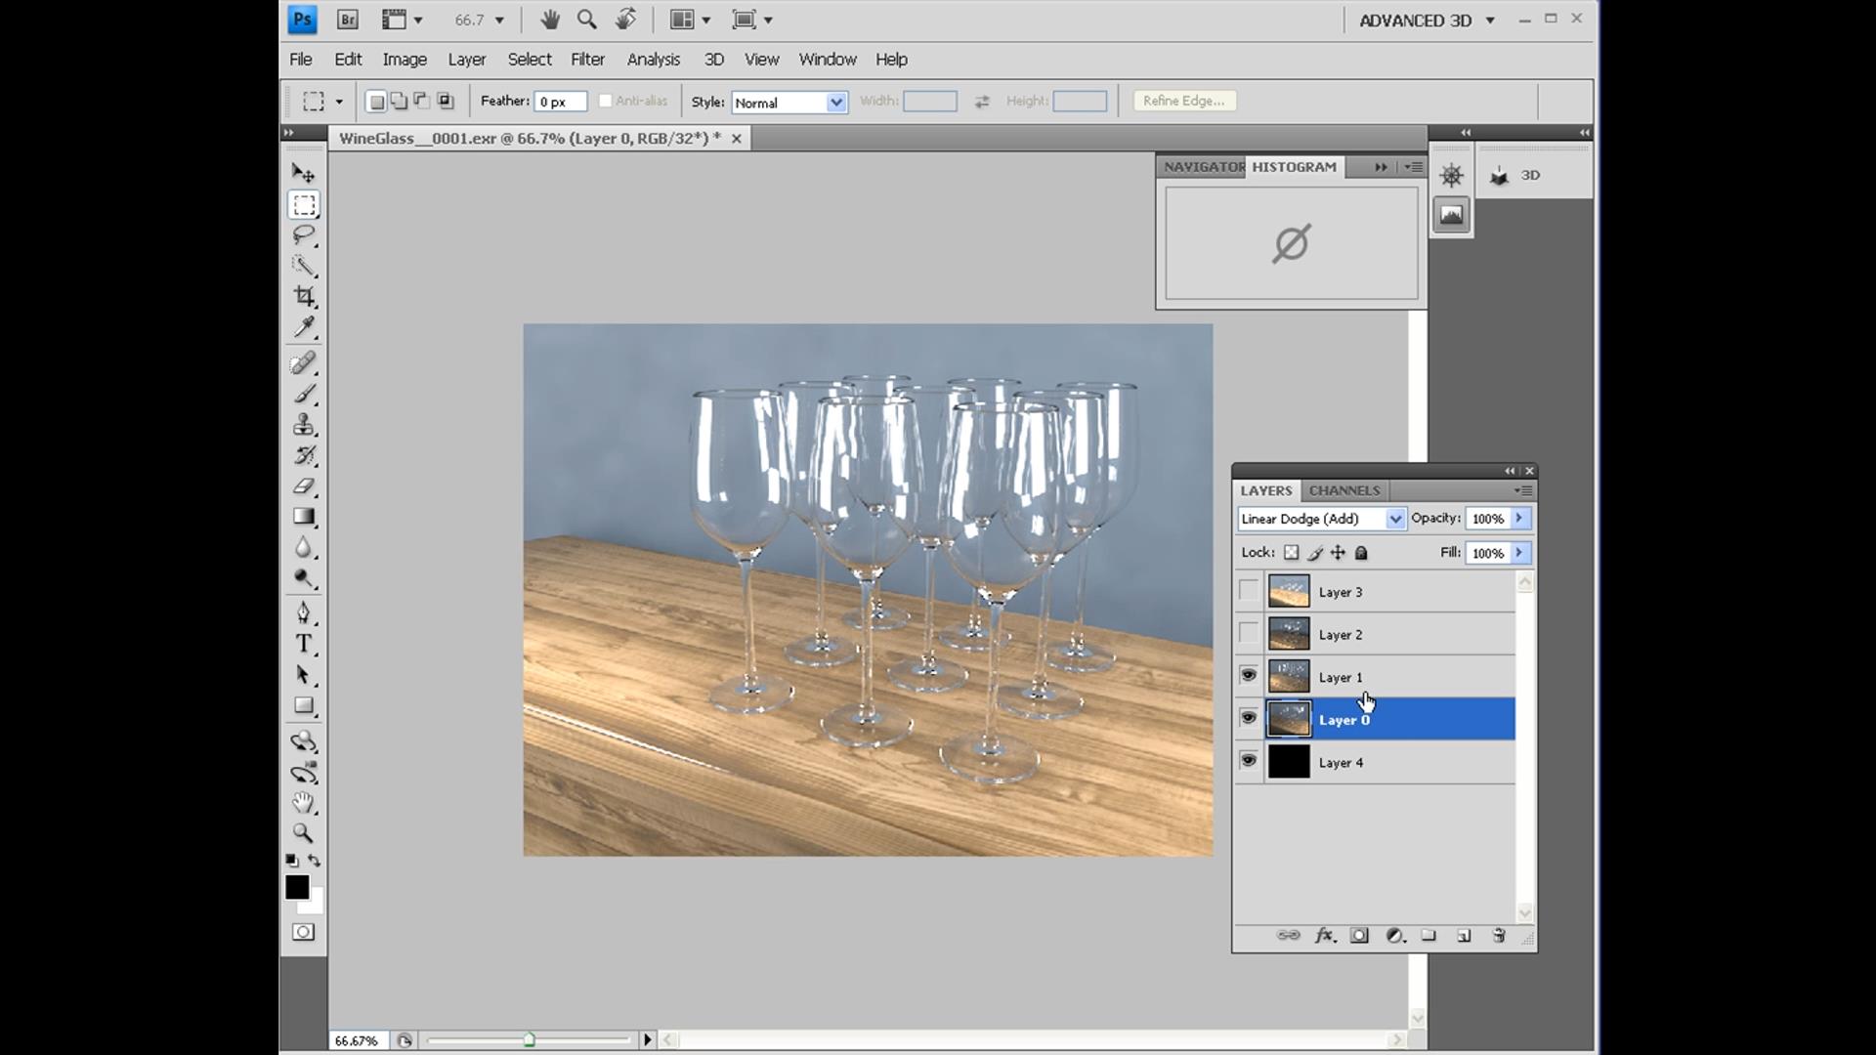Delete layer using trash icon
This screenshot has width=1876, height=1055.
click(x=1499, y=936)
